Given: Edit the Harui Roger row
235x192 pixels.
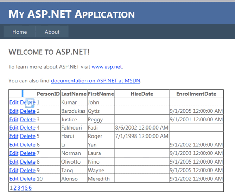Looking at the screenshot, I should (14, 136).
